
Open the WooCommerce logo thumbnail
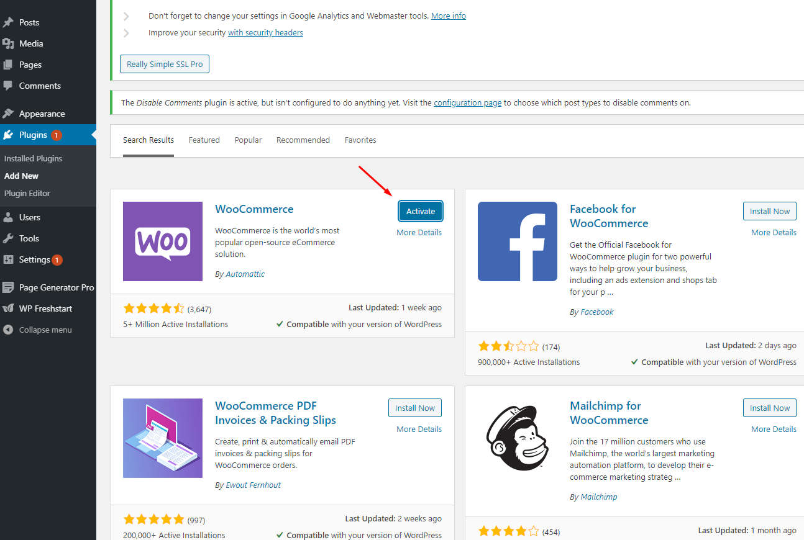coord(163,241)
